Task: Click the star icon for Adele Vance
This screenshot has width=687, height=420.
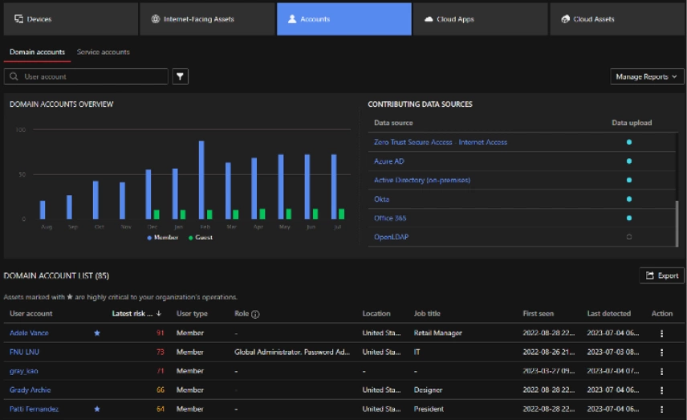Action: (x=97, y=332)
